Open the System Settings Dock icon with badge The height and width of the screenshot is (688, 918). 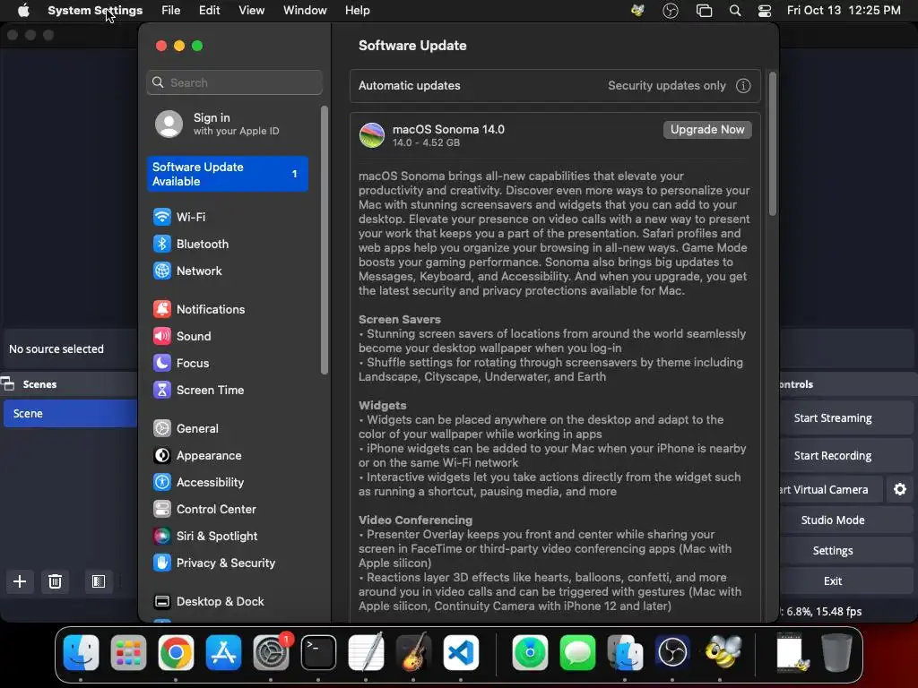[271, 653]
